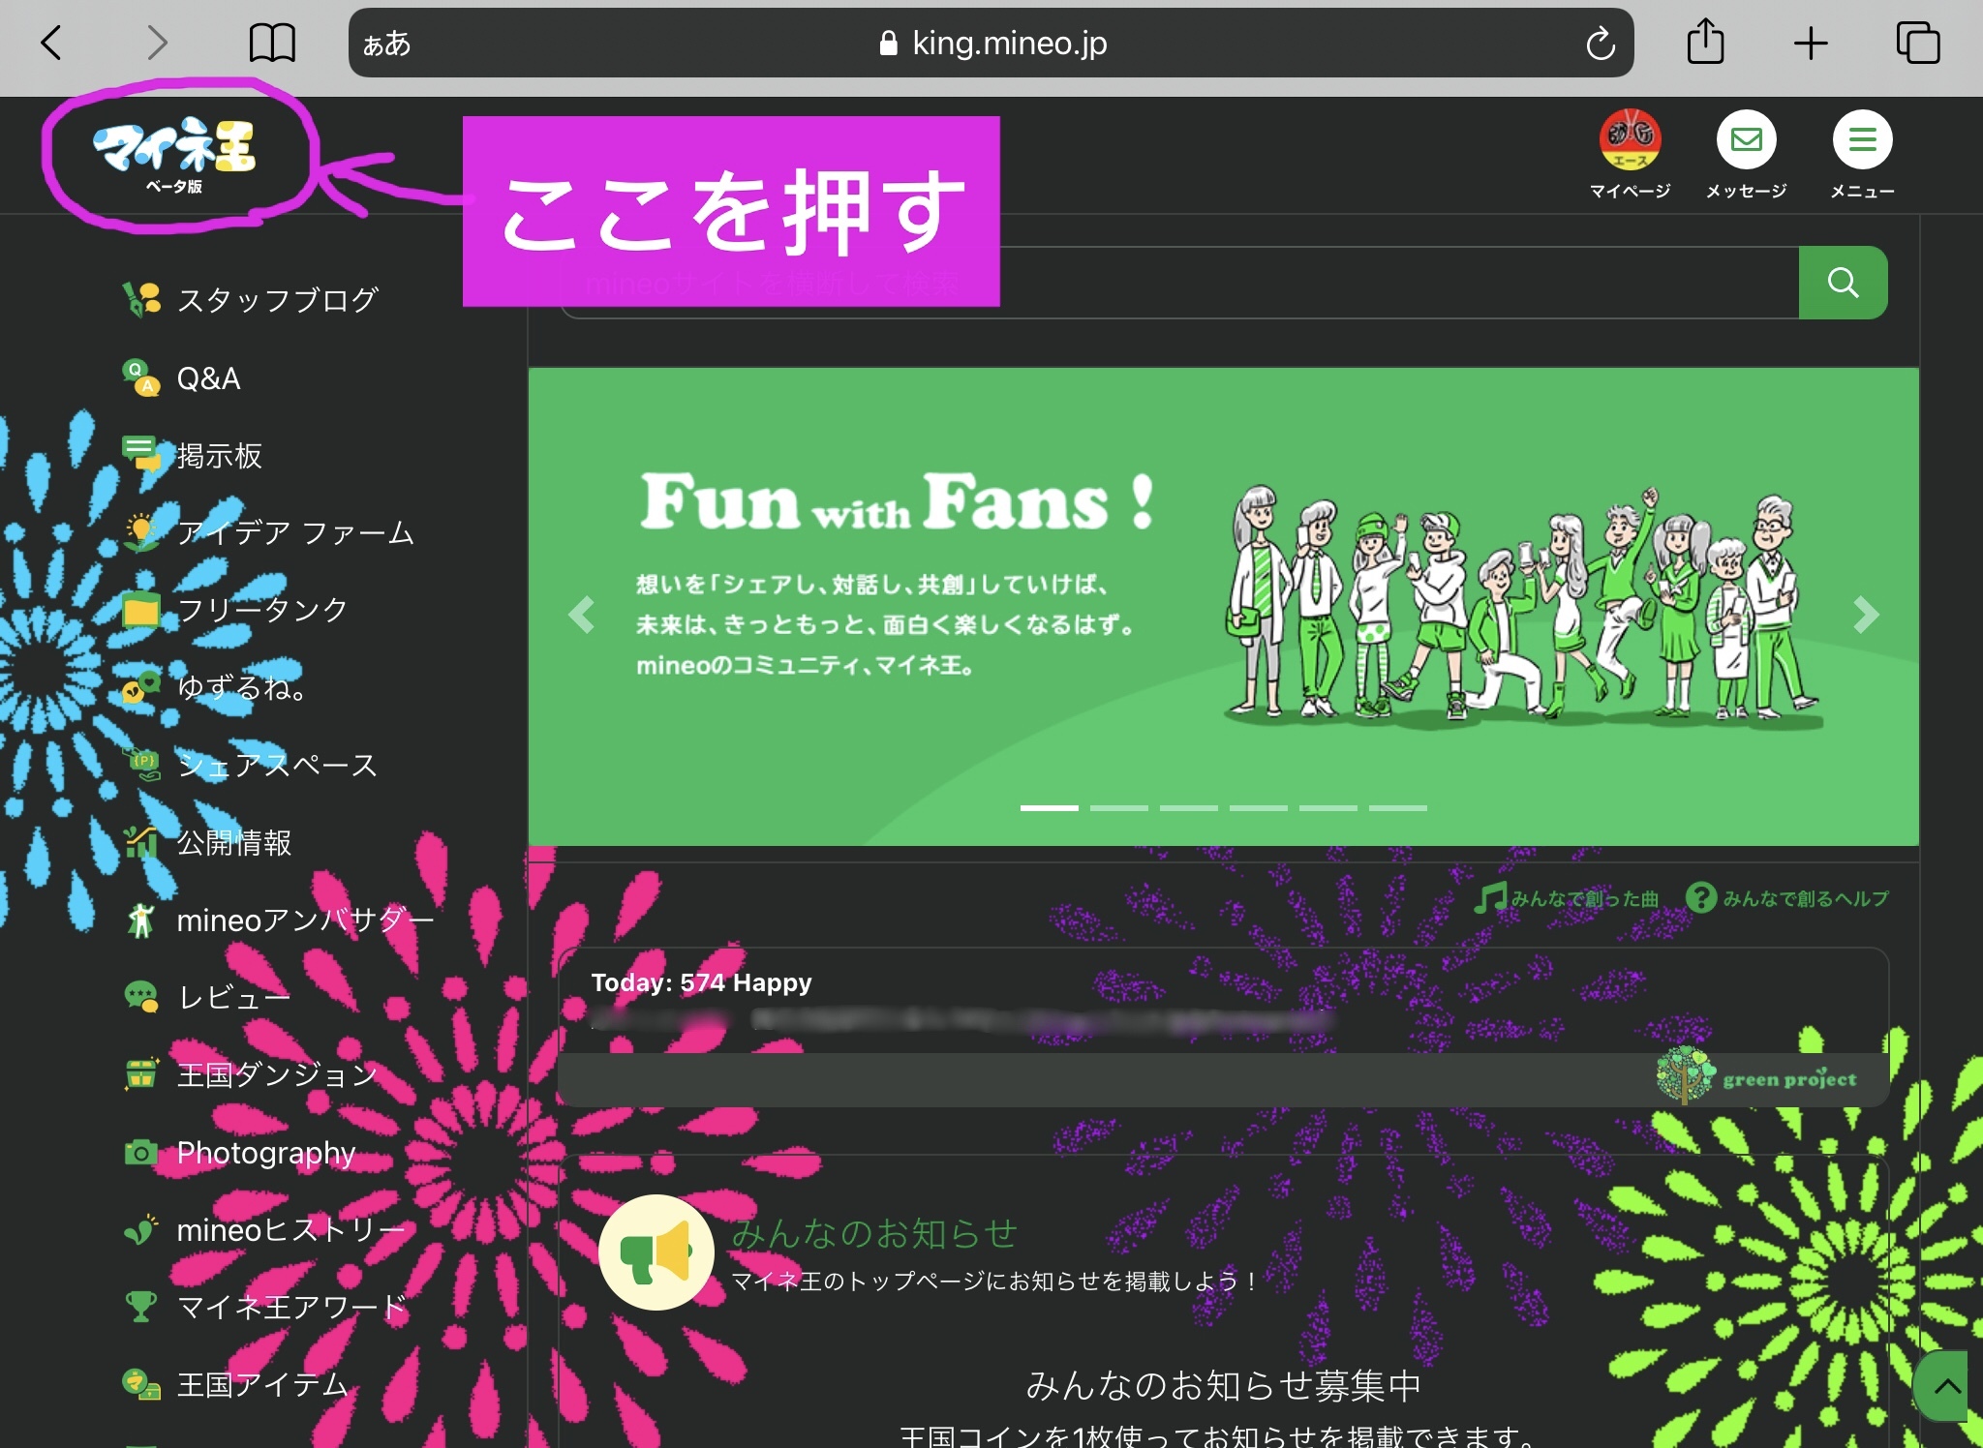Open Safari bookmarks book icon

(272, 44)
